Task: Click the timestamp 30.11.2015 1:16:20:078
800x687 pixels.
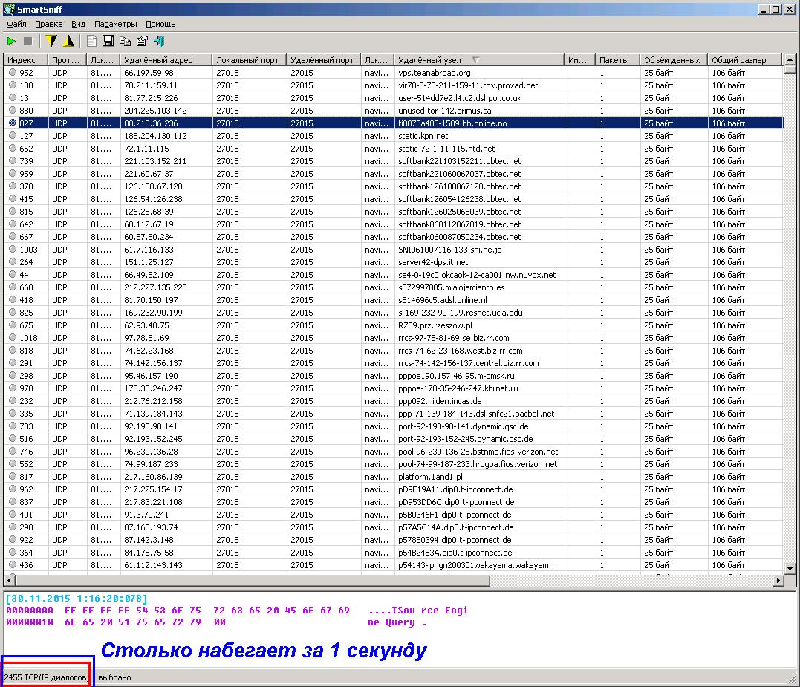Action: pyautogui.click(x=77, y=599)
